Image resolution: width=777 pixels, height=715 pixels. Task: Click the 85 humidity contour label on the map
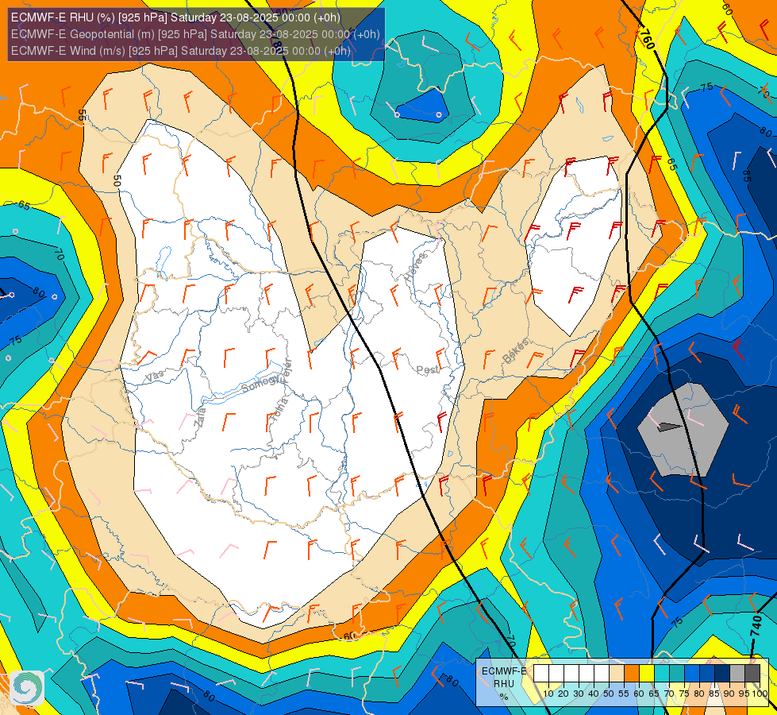(747, 176)
